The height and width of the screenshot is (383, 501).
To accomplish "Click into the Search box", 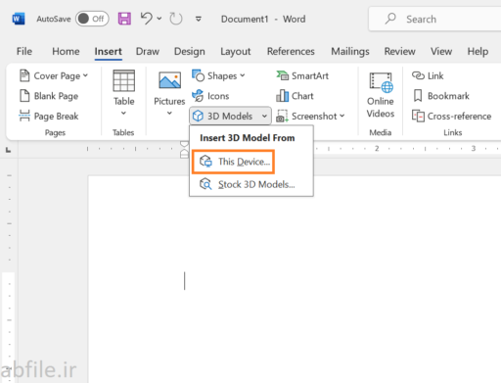I will click(434, 19).
